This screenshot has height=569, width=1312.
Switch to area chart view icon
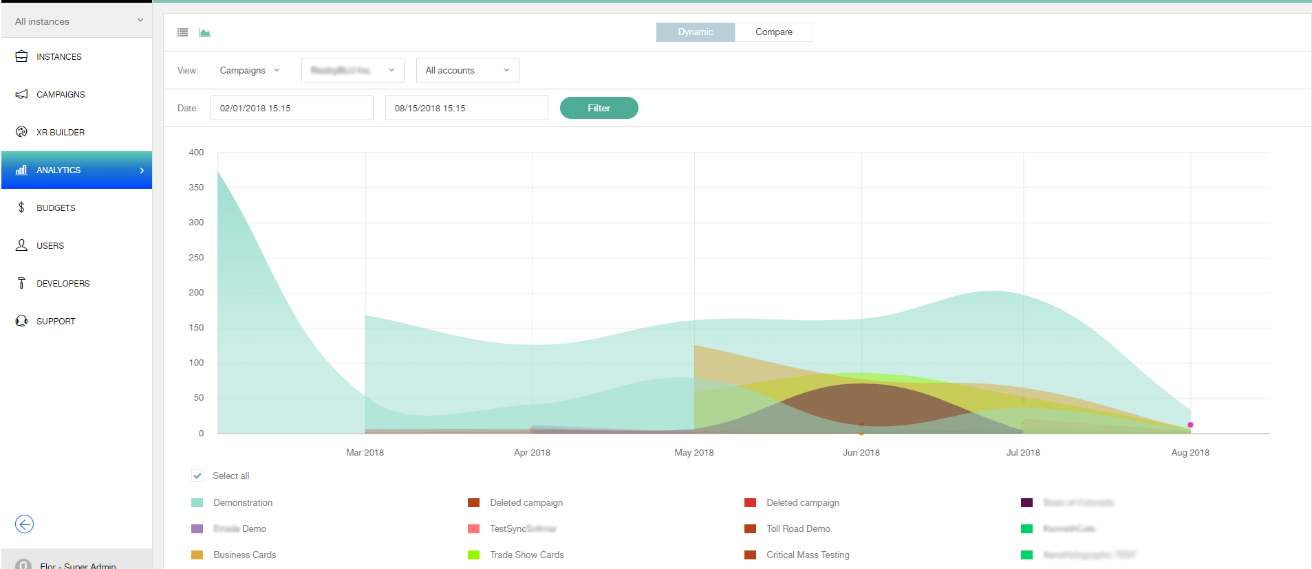point(204,32)
